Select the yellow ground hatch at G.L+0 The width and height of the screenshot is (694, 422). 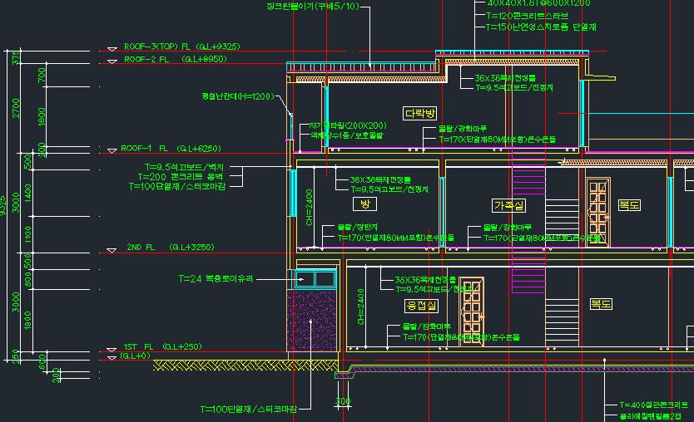[241, 365]
